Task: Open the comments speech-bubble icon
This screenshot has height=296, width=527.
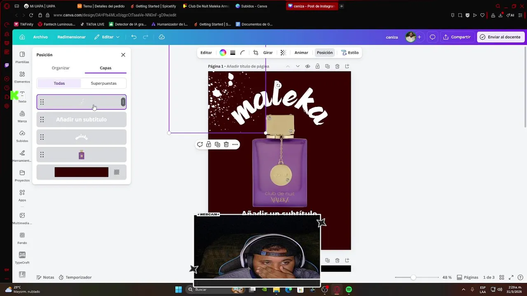Action: coord(432,37)
